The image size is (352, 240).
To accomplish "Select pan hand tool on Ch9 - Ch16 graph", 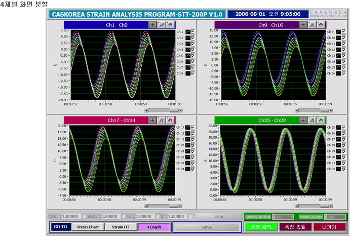I will [321, 25].
